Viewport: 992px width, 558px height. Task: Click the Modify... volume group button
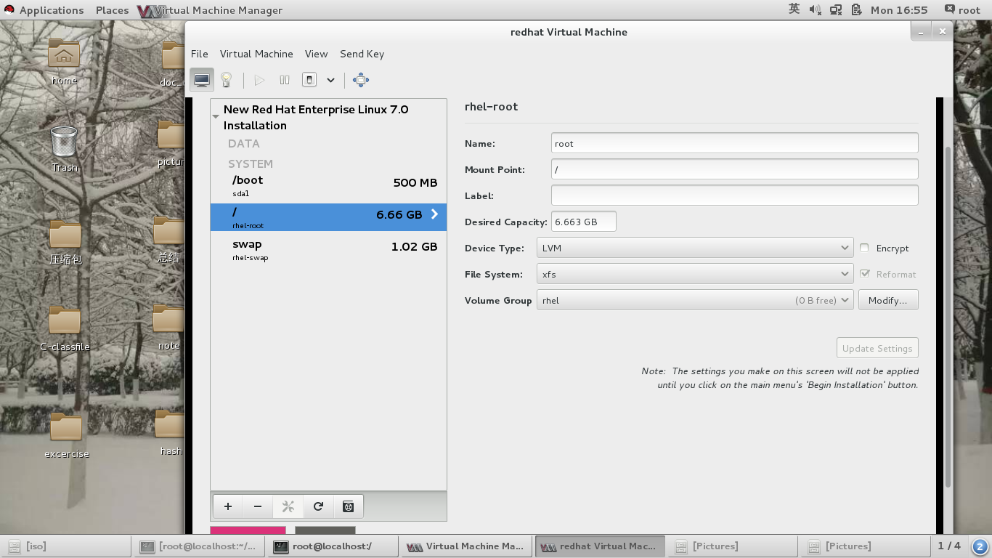click(x=888, y=300)
